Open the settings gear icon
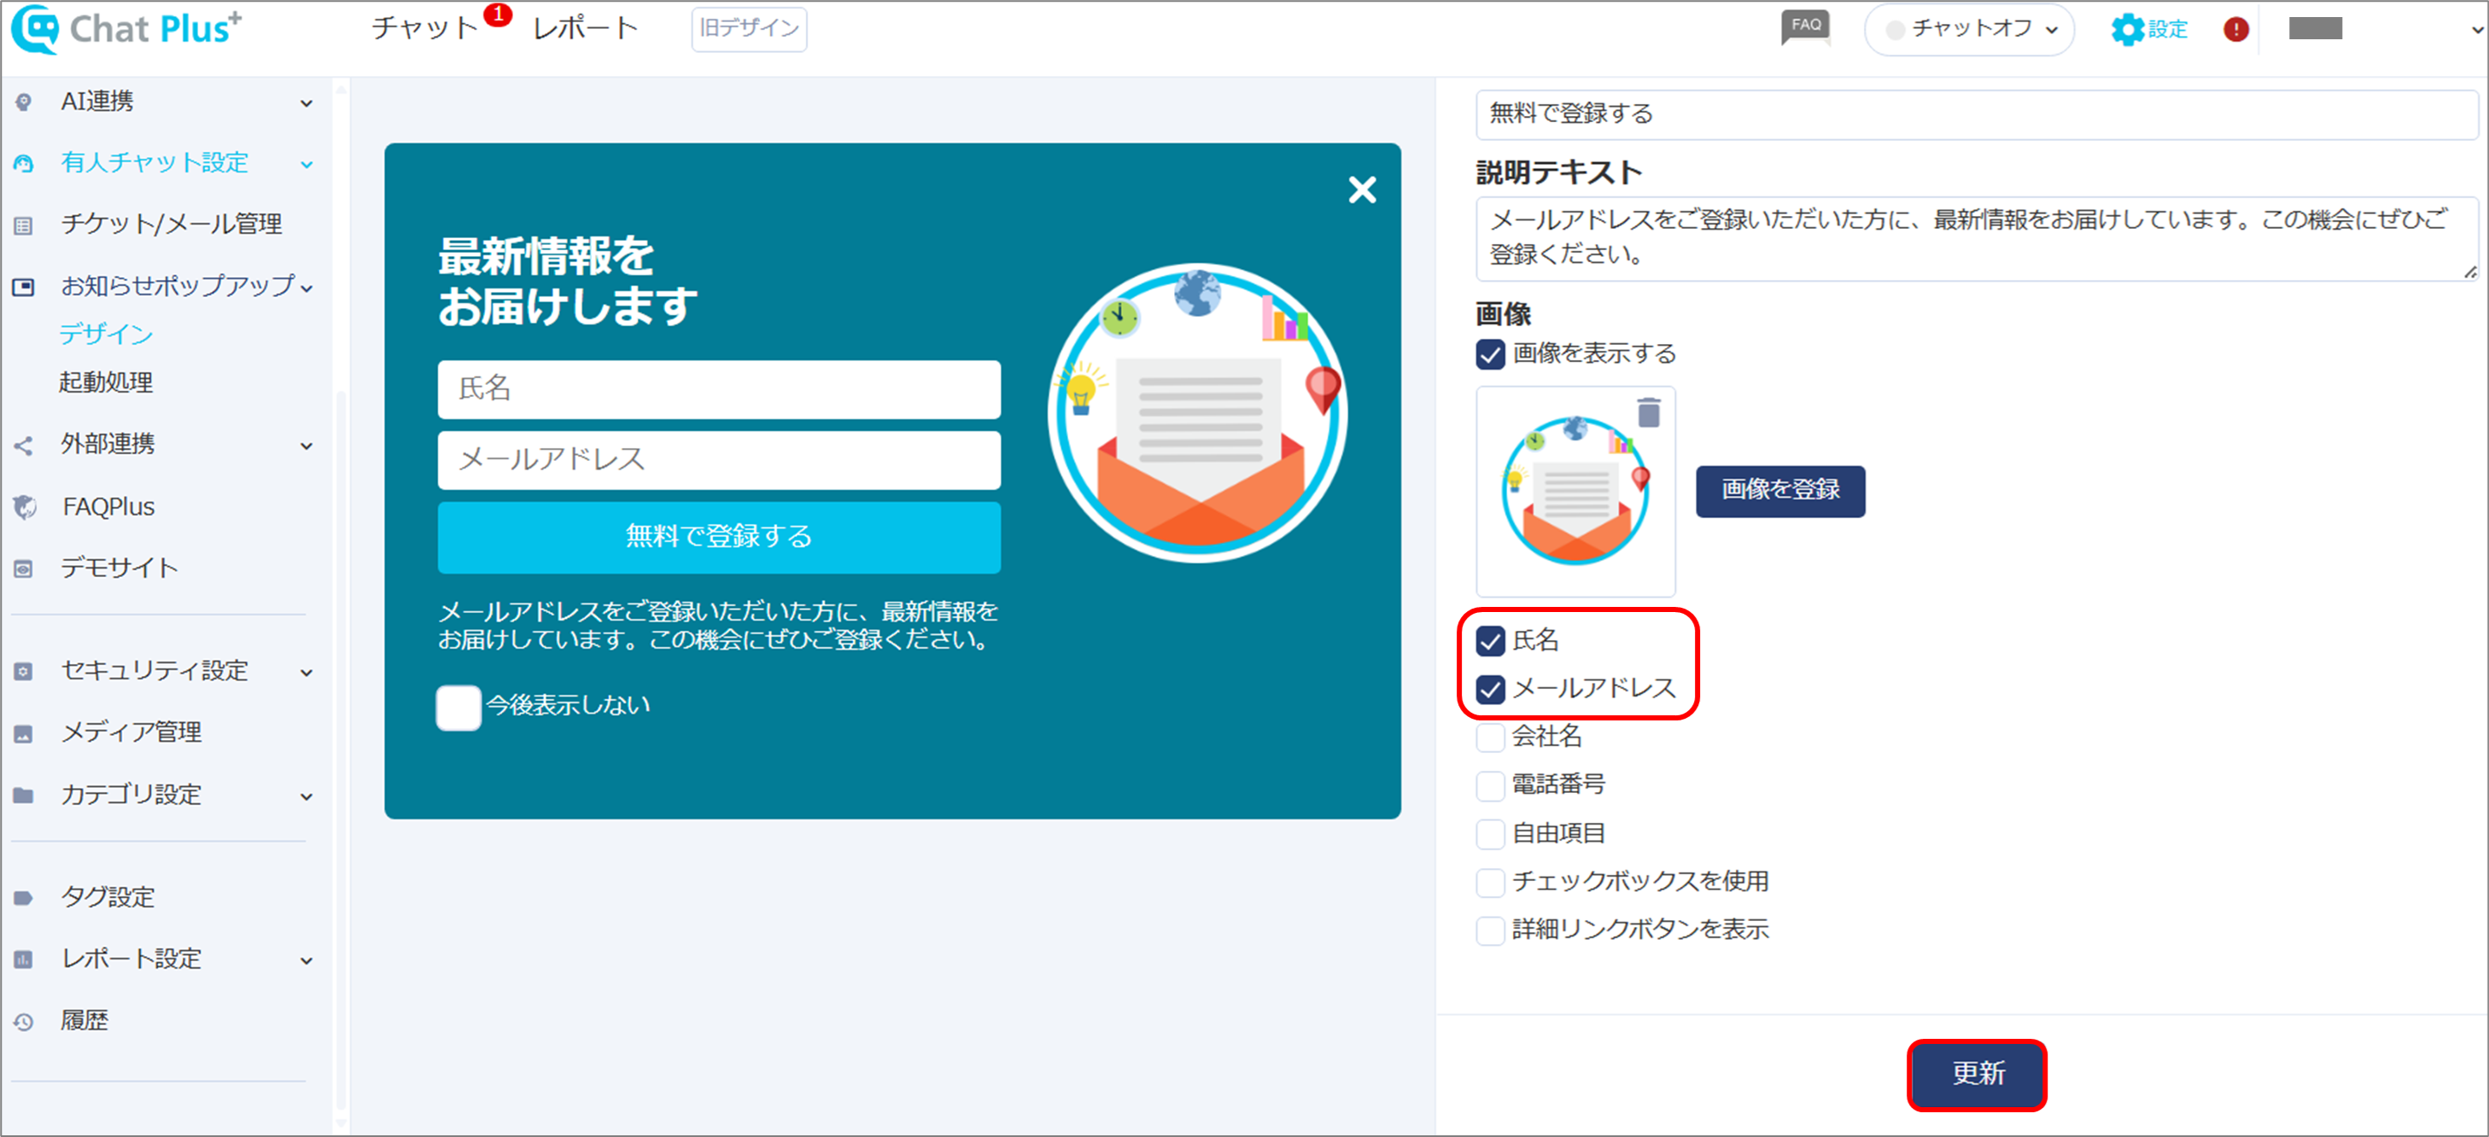 2126,30
